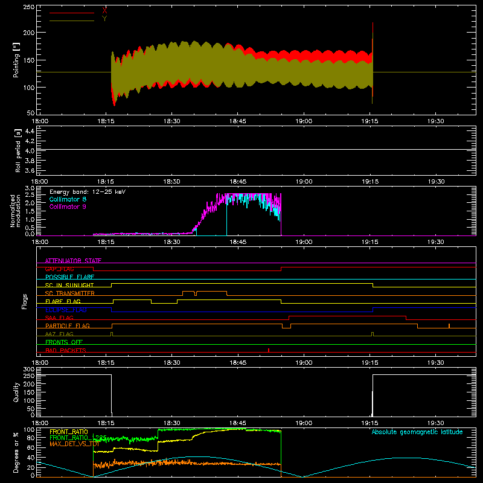Click the red X legend letter
Image resolution: width=483 pixels, height=483 pixels.
click(x=104, y=11)
